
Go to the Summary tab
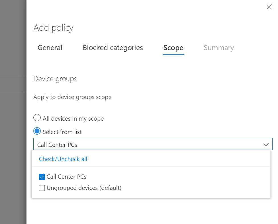coord(218,48)
